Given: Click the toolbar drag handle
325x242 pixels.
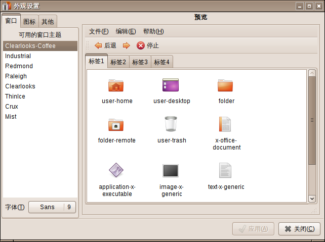Looking at the screenshot, I should 88,45.
